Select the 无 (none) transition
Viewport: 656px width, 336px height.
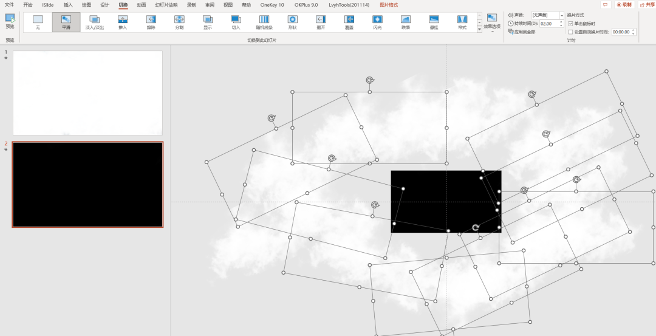[38, 22]
